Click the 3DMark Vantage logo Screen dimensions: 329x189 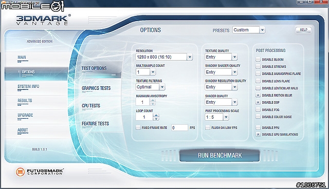pyautogui.click(x=43, y=20)
